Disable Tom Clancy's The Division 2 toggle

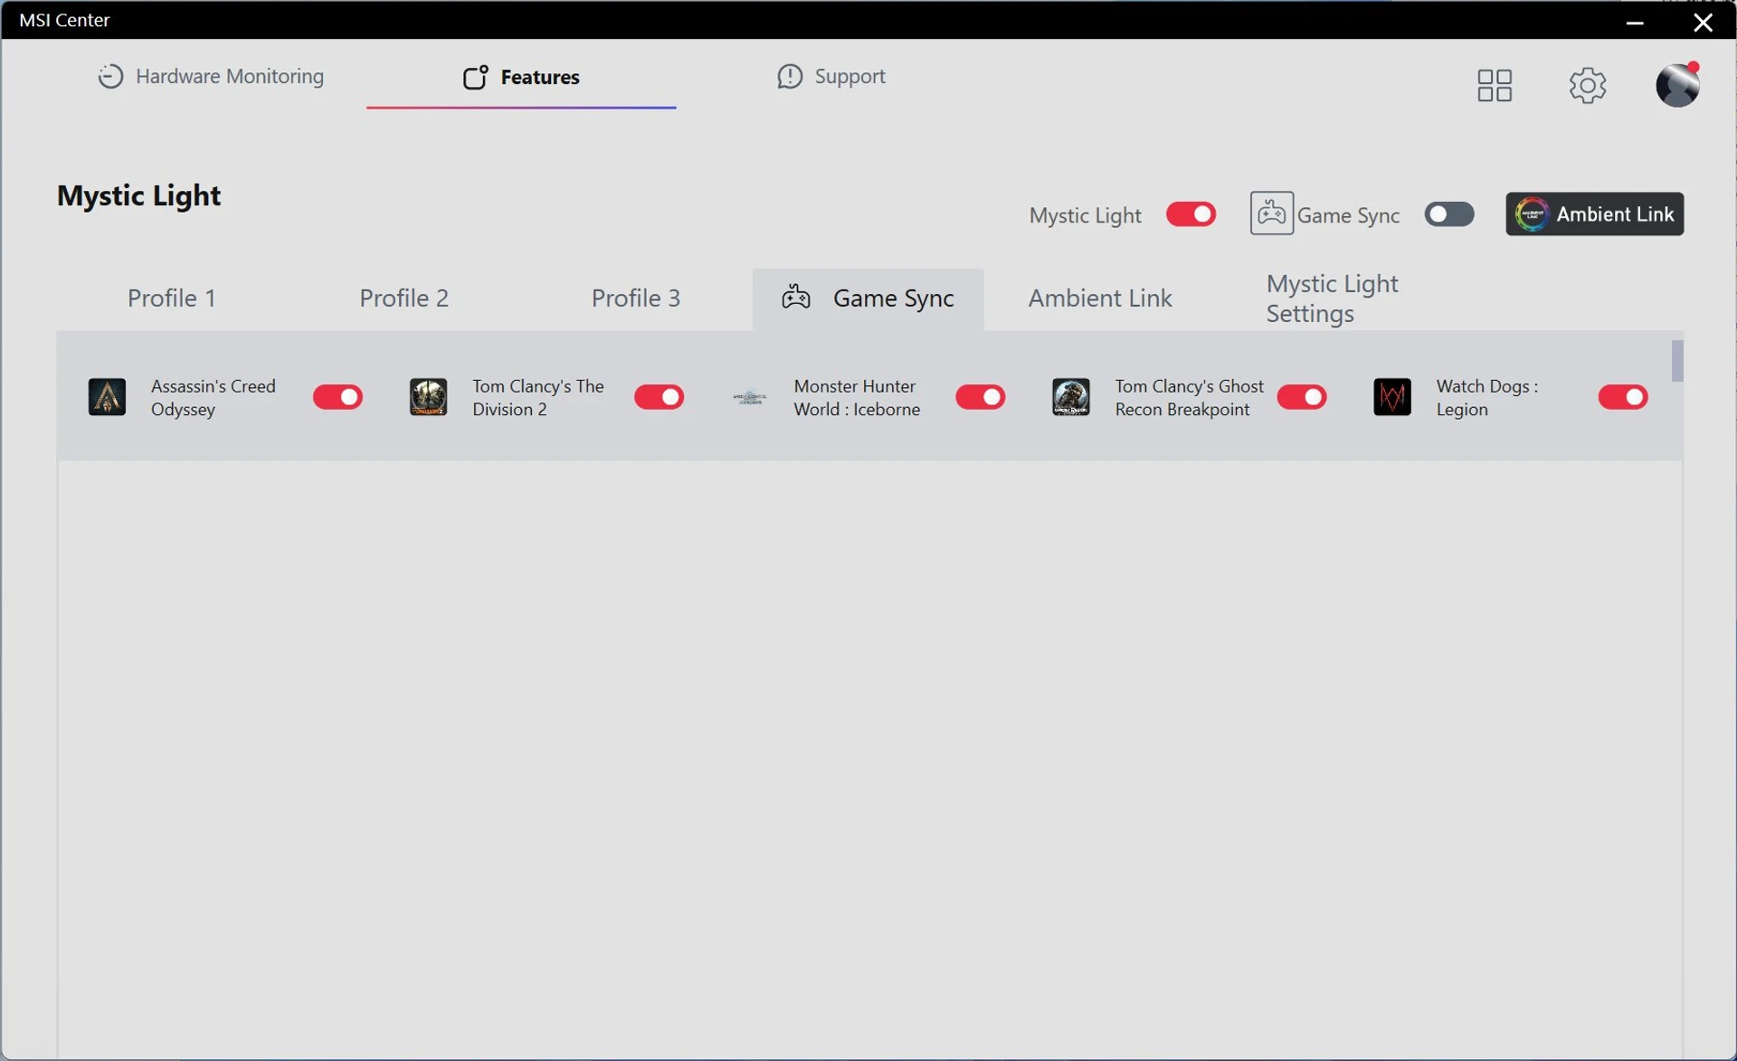[659, 397]
